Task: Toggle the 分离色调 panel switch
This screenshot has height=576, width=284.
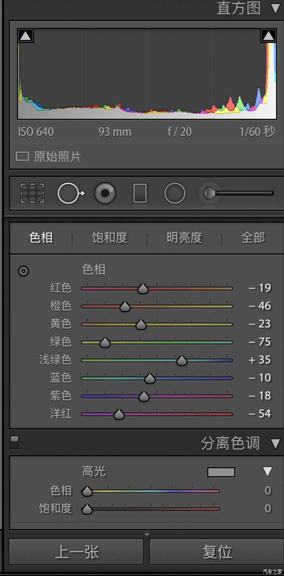Action: pos(14,442)
